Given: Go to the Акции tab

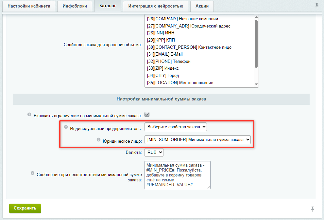Looking at the screenshot, I should pyautogui.click(x=202, y=6).
